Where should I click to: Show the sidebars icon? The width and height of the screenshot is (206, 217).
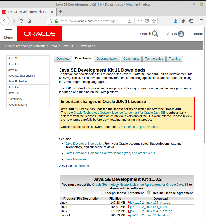191,21
